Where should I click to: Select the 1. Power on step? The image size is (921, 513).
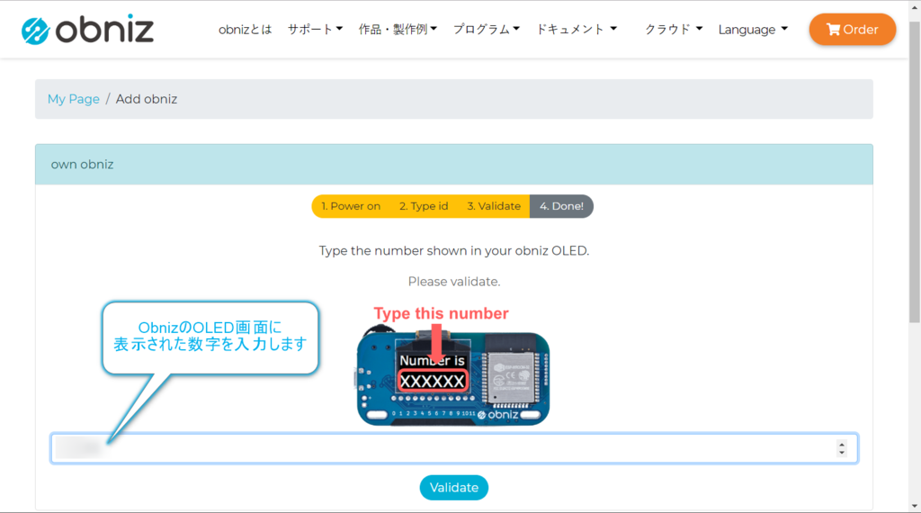[x=351, y=206]
